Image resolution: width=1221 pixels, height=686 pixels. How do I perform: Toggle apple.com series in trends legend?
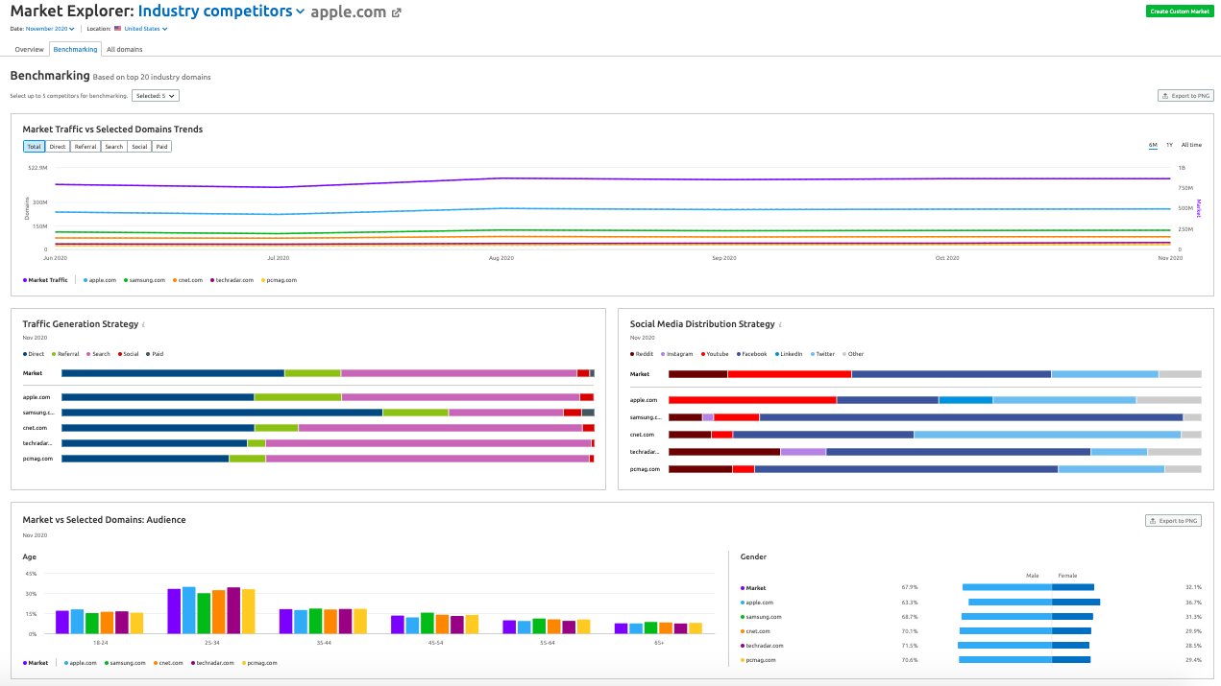100,280
